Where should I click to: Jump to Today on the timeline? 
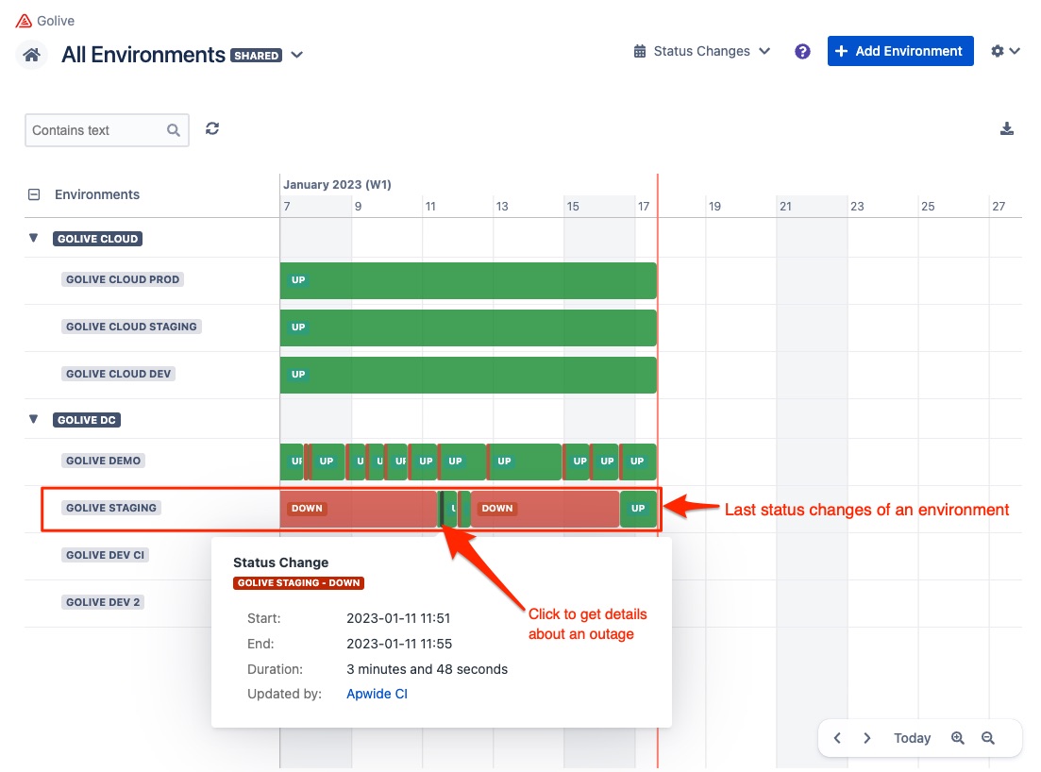point(911,738)
